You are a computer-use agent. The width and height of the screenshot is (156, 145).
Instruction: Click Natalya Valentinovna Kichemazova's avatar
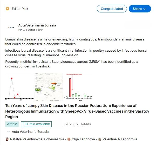point(7,139)
